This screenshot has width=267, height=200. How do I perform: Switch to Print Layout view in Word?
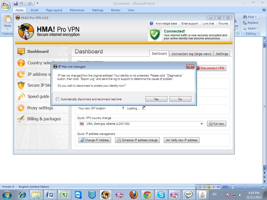(199, 187)
